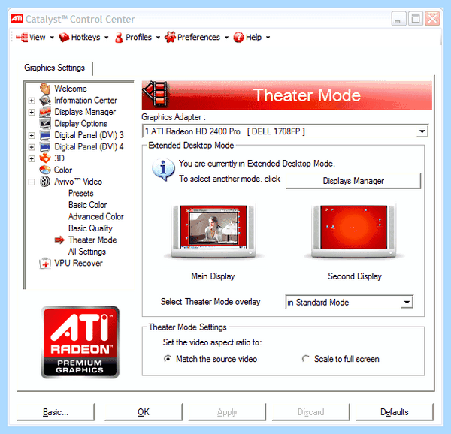
Task: Select Theater Mode tree item
Action: pyautogui.click(x=92, y=240)
